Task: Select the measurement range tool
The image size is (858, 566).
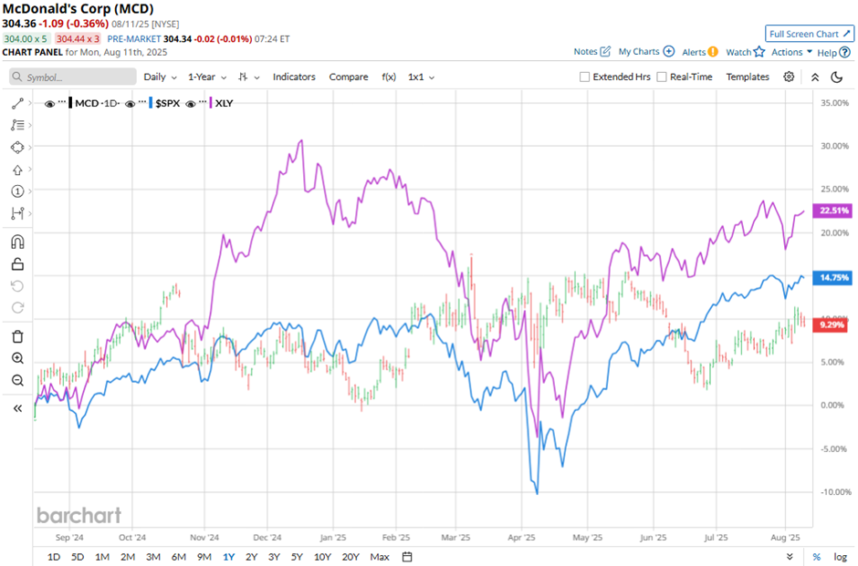Action: (17, 213)
